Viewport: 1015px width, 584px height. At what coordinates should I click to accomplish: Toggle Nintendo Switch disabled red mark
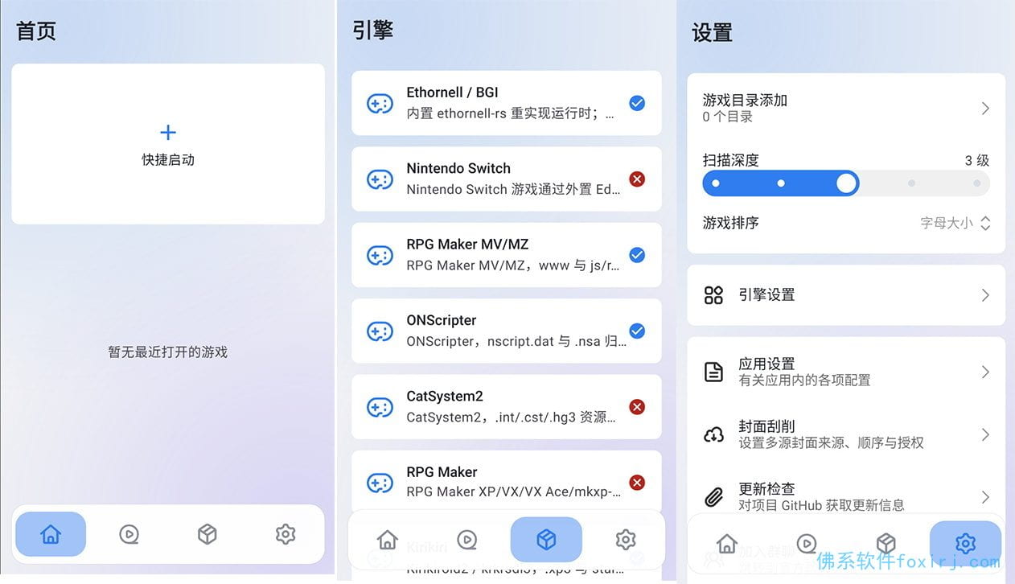(x=637, y=179)
